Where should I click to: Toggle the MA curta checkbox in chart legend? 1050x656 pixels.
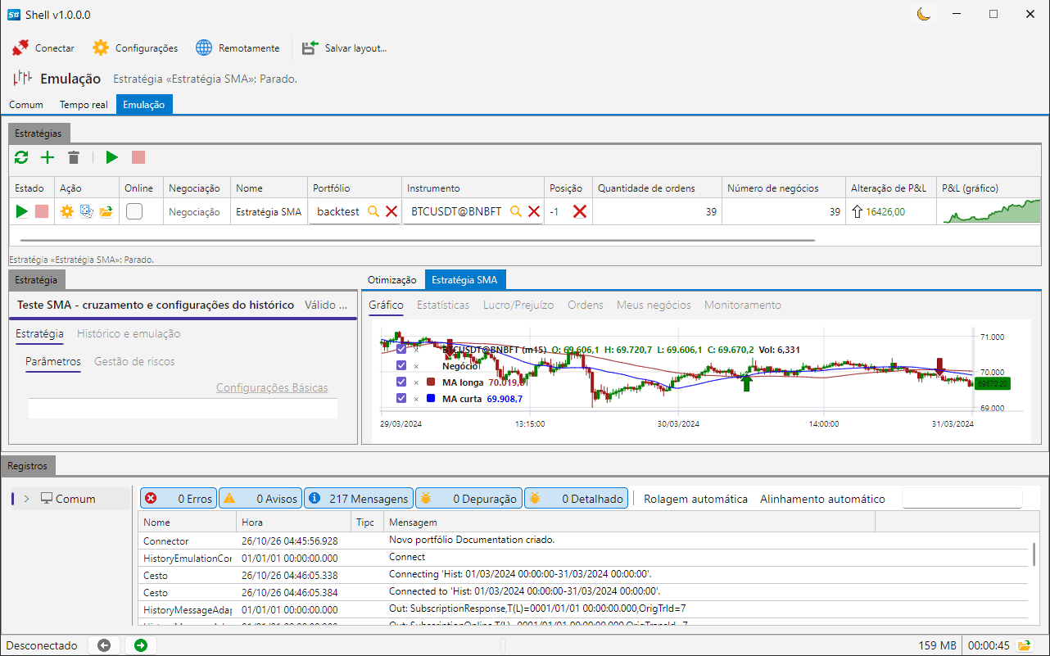pos(401,398)
